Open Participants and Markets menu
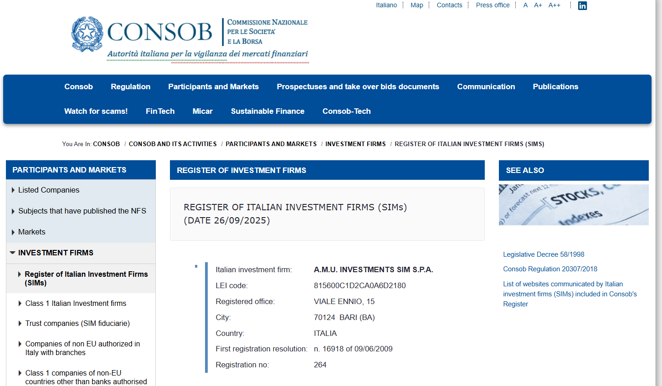The image size is (662, 386). [213, 86]
